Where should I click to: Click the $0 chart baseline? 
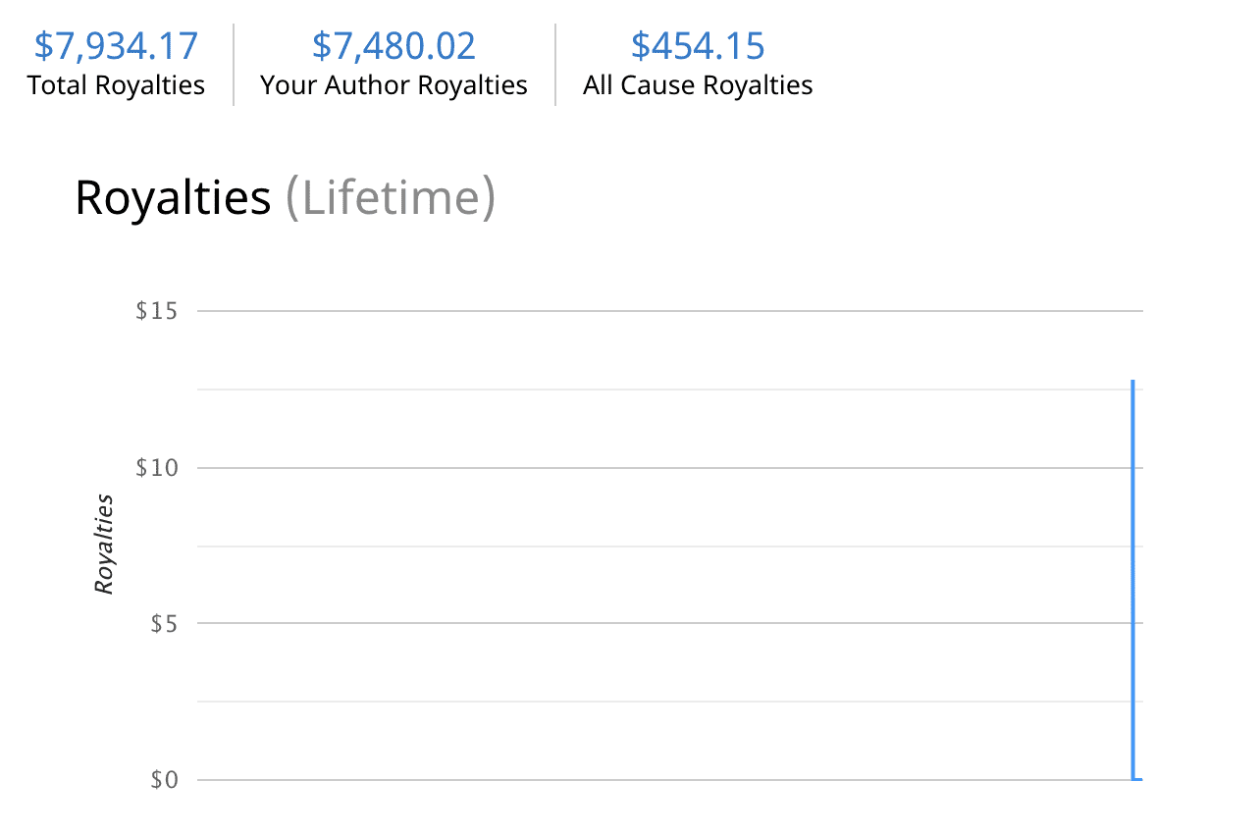coord(667,780)
